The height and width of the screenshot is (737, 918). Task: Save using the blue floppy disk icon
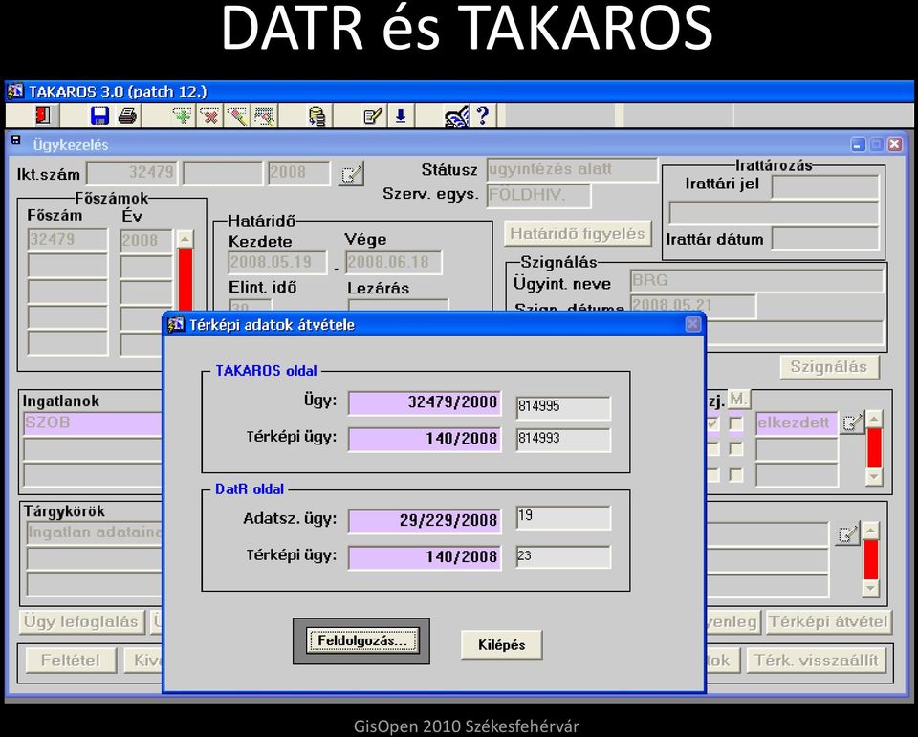(x=99, y=116)
